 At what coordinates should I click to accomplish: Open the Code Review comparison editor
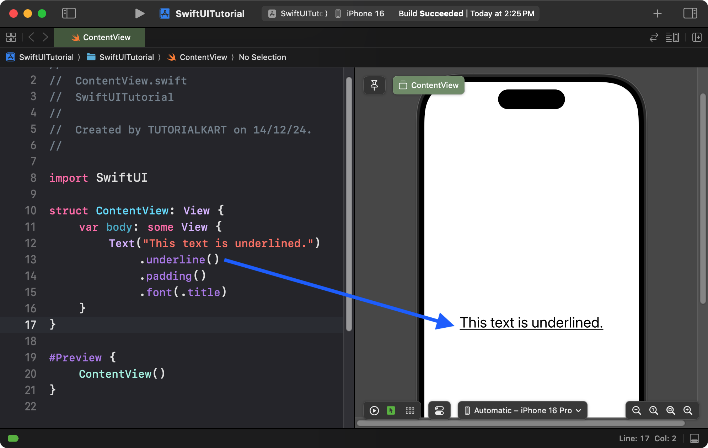pos(654,37)
